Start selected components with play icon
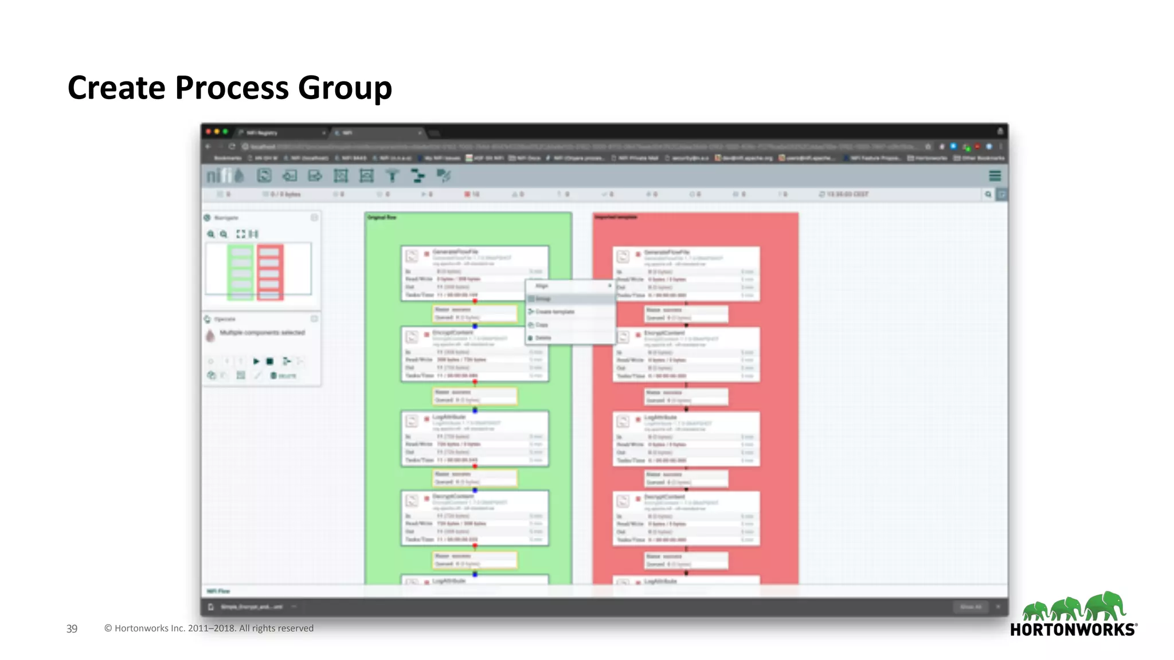 (x=256, y=361)
